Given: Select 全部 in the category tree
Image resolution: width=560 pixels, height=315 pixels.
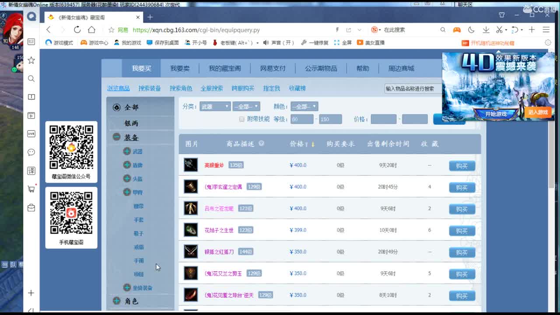Looking at the screenshot, I should tap(131, 107).
